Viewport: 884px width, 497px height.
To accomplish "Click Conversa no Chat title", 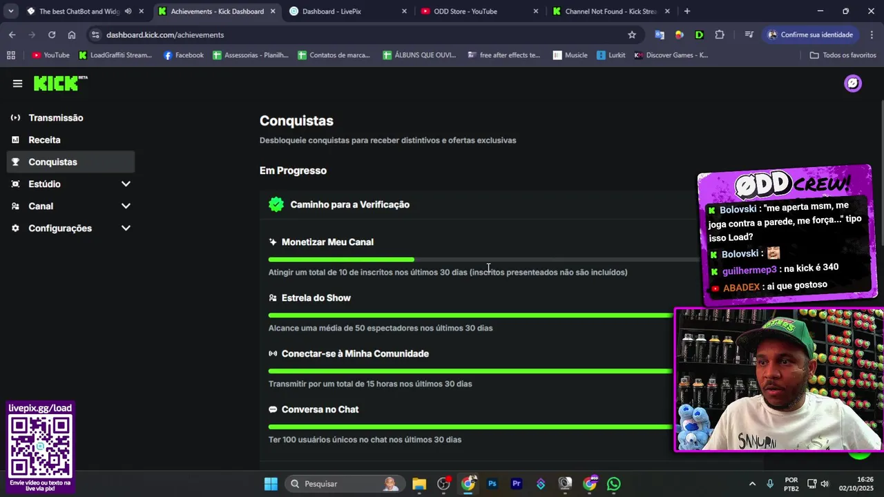I will [320, 410].
